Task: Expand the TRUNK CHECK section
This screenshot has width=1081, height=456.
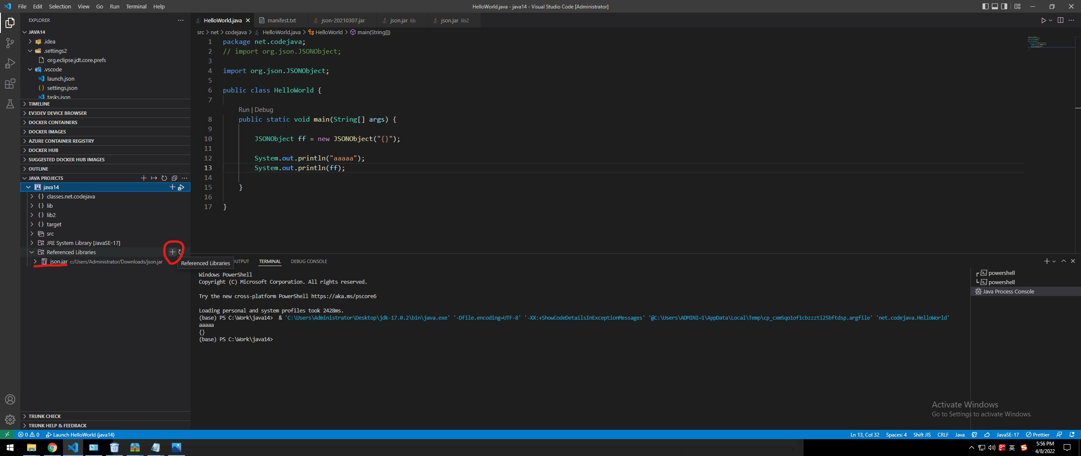Action: pyautogui.click(x=106, y=416)
